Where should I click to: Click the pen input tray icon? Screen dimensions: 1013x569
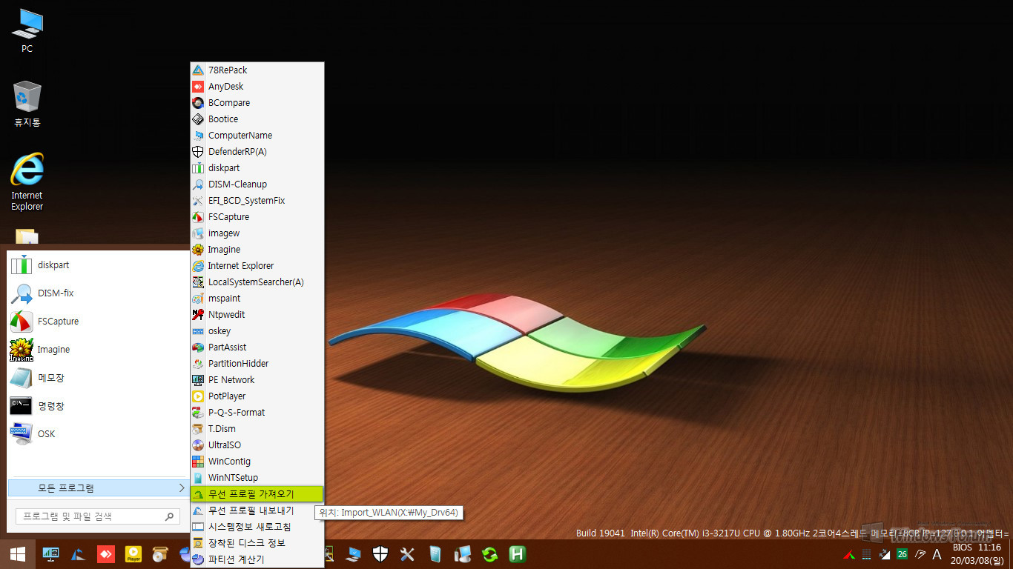(920, 554)
